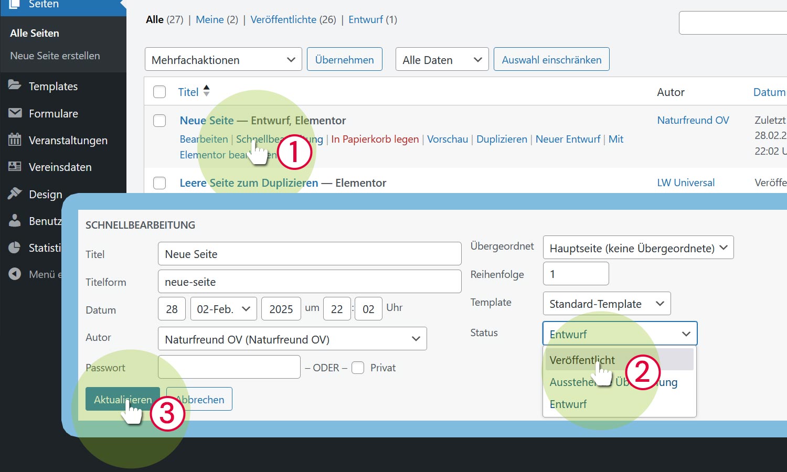This screenshot has width=787, height=472.
Task: Open the Übergeordnet parent page dropdown
Action: 637,248
